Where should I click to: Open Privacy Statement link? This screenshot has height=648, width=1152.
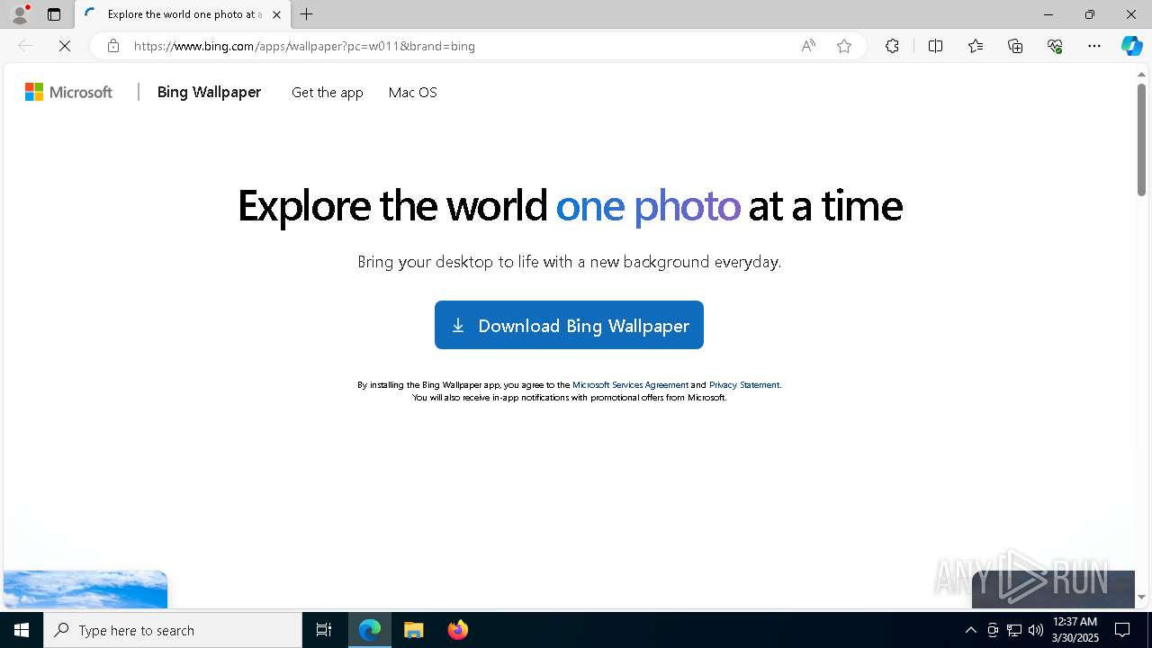click(x=744, y=384)
